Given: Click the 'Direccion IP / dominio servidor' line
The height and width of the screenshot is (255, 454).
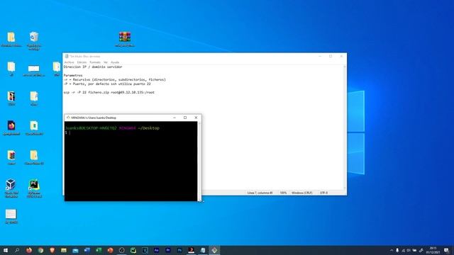Looking at the screenshot, I should [x=93, y=67].
